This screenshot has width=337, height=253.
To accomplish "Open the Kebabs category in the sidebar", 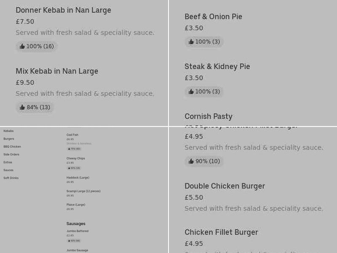I will point(8,131).
